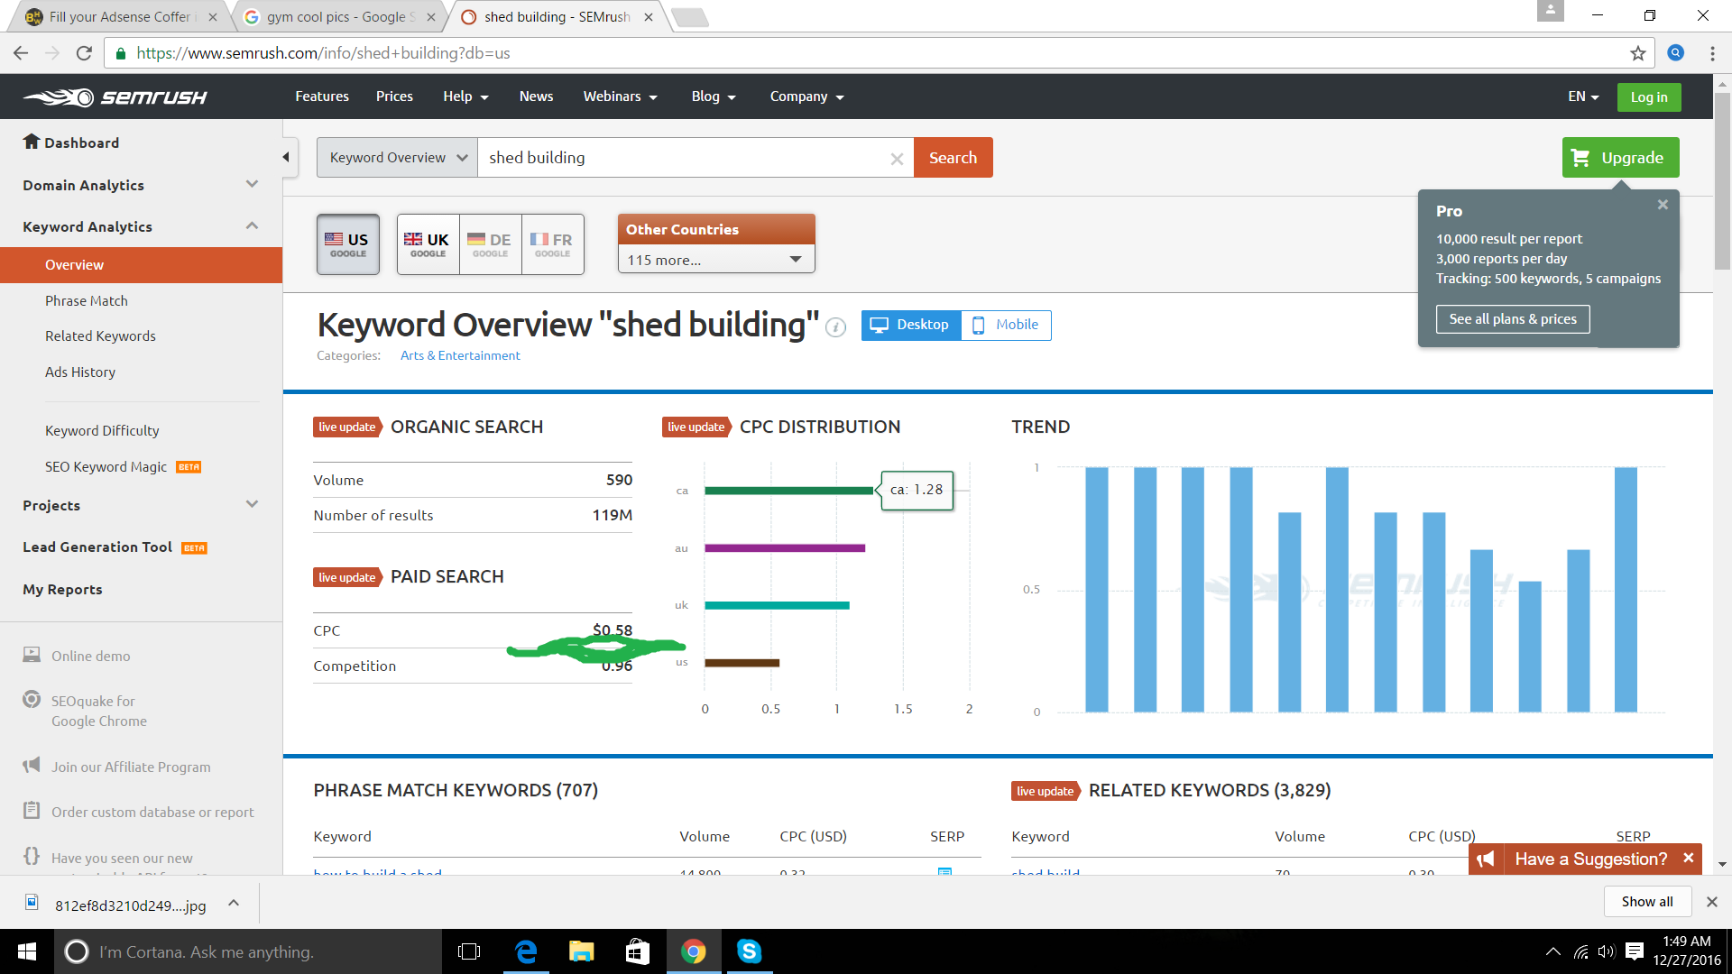Open the keyword overview info icon
This screenshot has width=1732, height=974.
tap(836, 326)
